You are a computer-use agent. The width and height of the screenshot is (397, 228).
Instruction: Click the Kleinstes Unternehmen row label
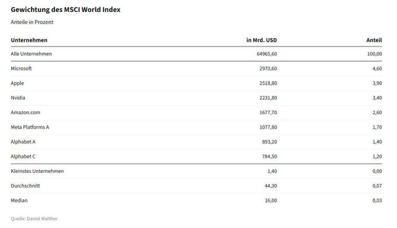37,171
